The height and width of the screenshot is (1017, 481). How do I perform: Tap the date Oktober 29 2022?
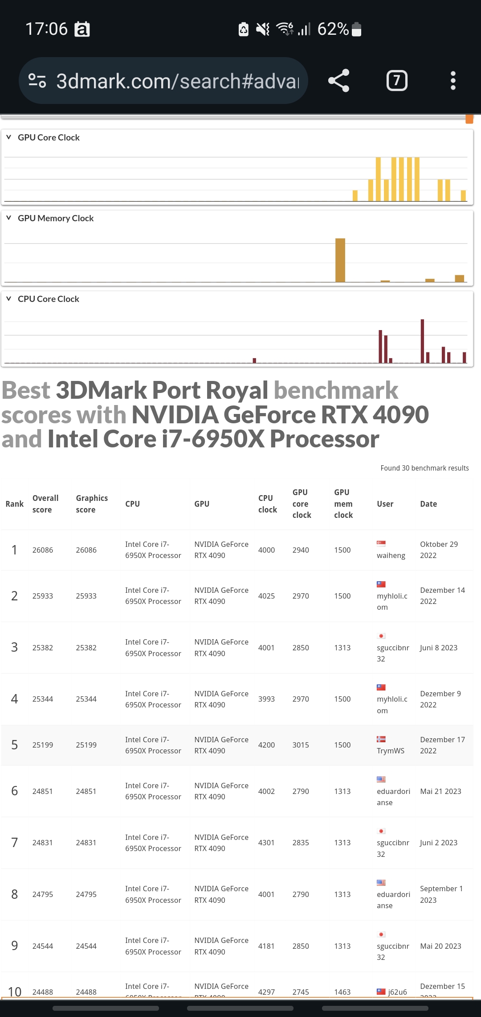click(439, 550)
